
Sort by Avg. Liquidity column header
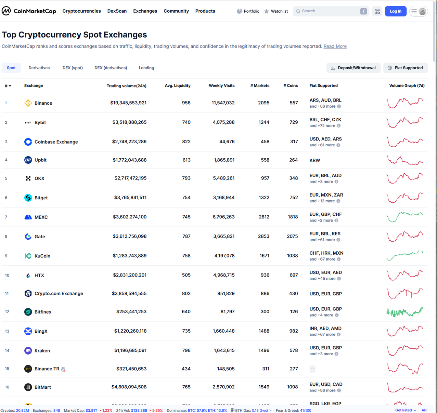point(178,86)
